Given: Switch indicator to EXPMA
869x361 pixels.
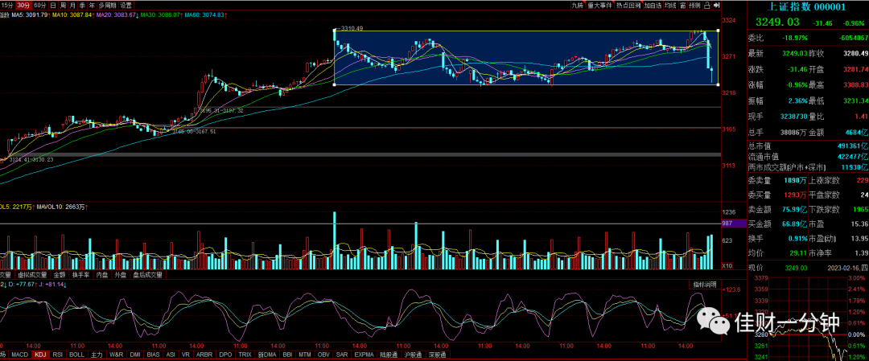Looking at the screenshot, I should 364,355.
